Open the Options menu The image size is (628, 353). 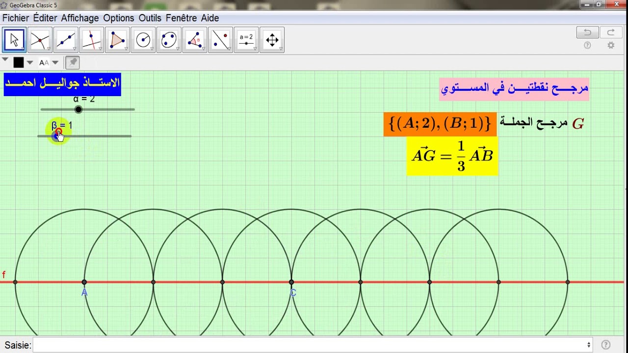(119, 18)
